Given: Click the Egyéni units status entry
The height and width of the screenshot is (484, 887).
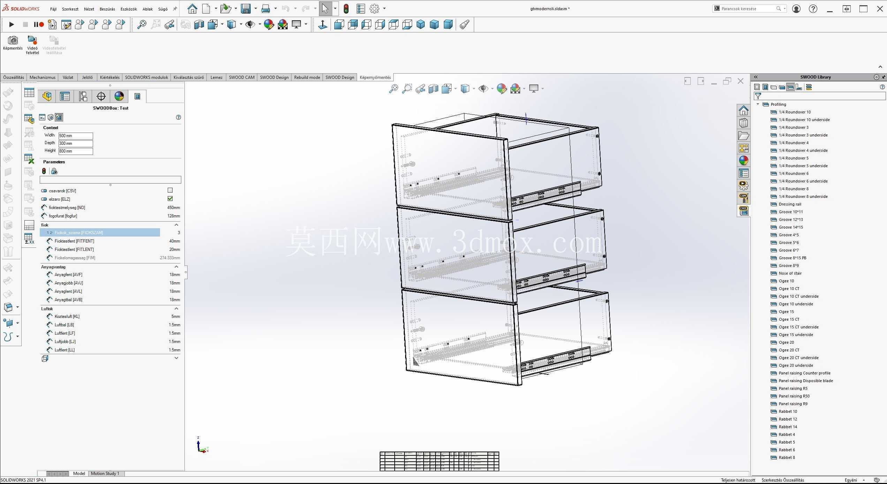Looking at the screenshot, I should [850, 480].
